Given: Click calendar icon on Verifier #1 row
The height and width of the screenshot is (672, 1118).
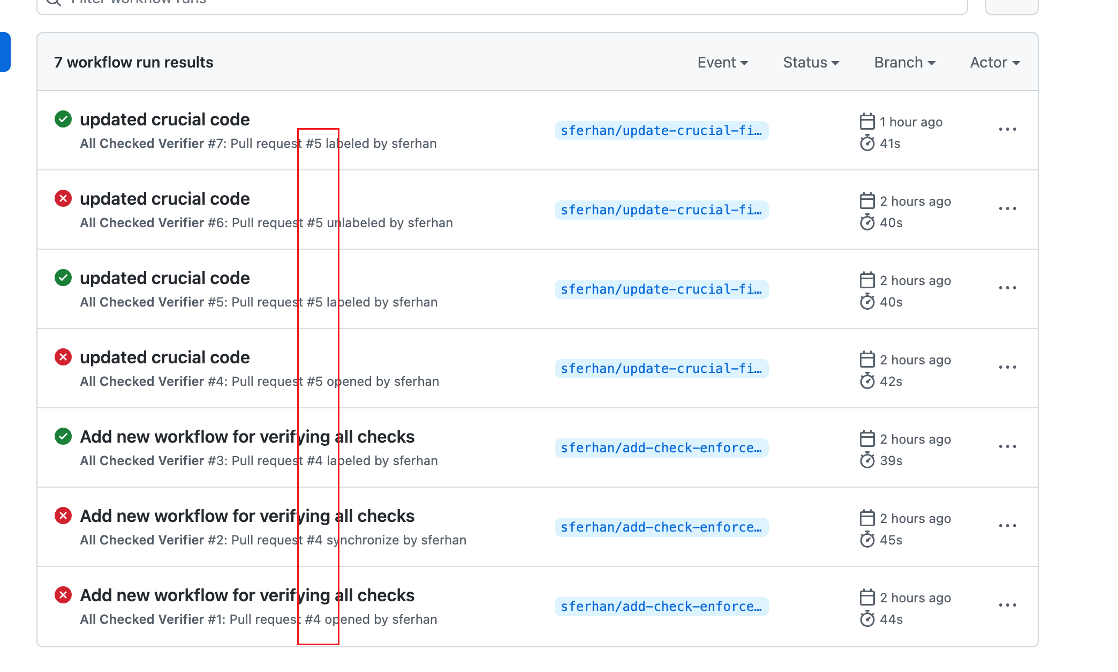Looking at the screenshot, I should pyautogui.click(x=867, y=598).
